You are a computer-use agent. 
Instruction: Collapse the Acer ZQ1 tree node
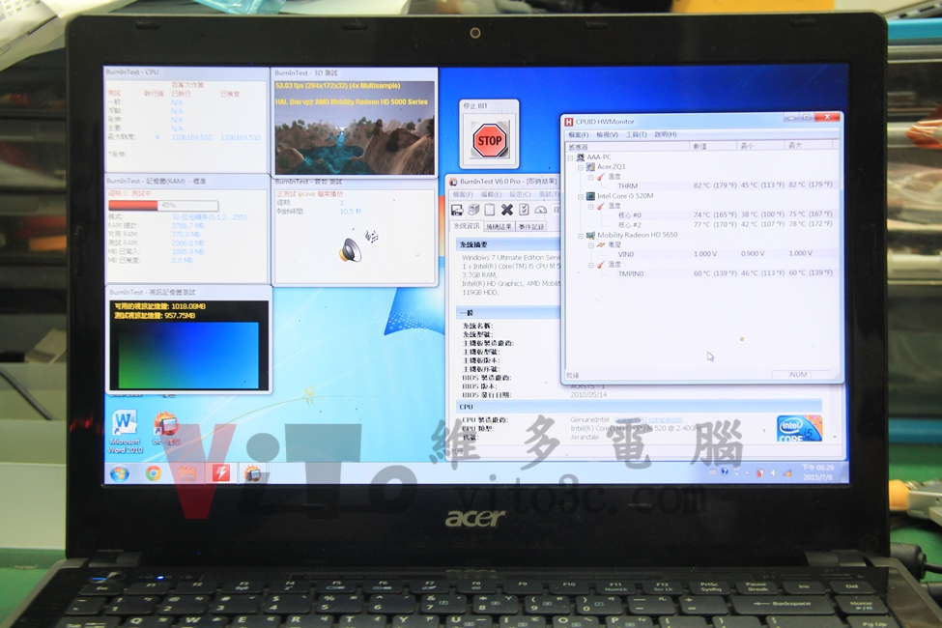pyautogui.click(x=581, y=167)
